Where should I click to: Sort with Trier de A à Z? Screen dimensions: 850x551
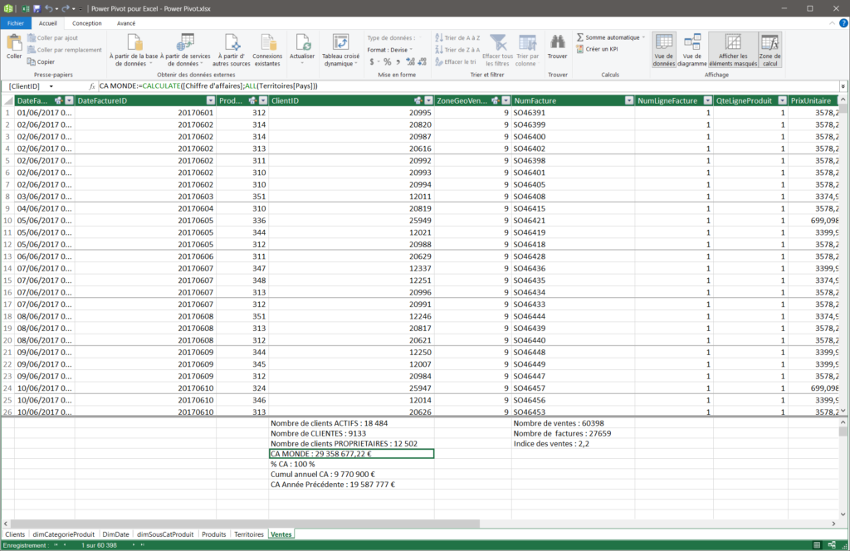(x=457, y=38)
